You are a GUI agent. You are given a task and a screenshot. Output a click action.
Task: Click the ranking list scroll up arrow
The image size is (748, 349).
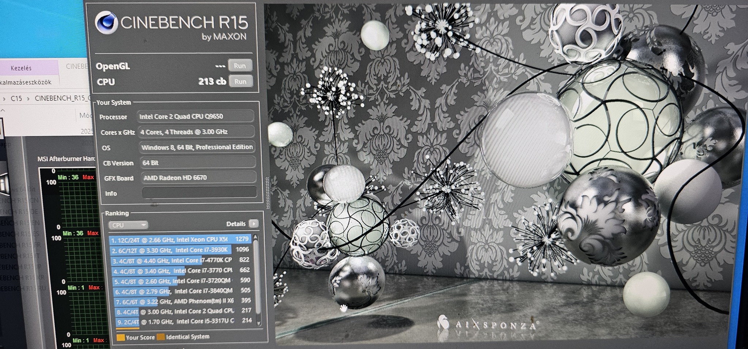coord(256,237)
